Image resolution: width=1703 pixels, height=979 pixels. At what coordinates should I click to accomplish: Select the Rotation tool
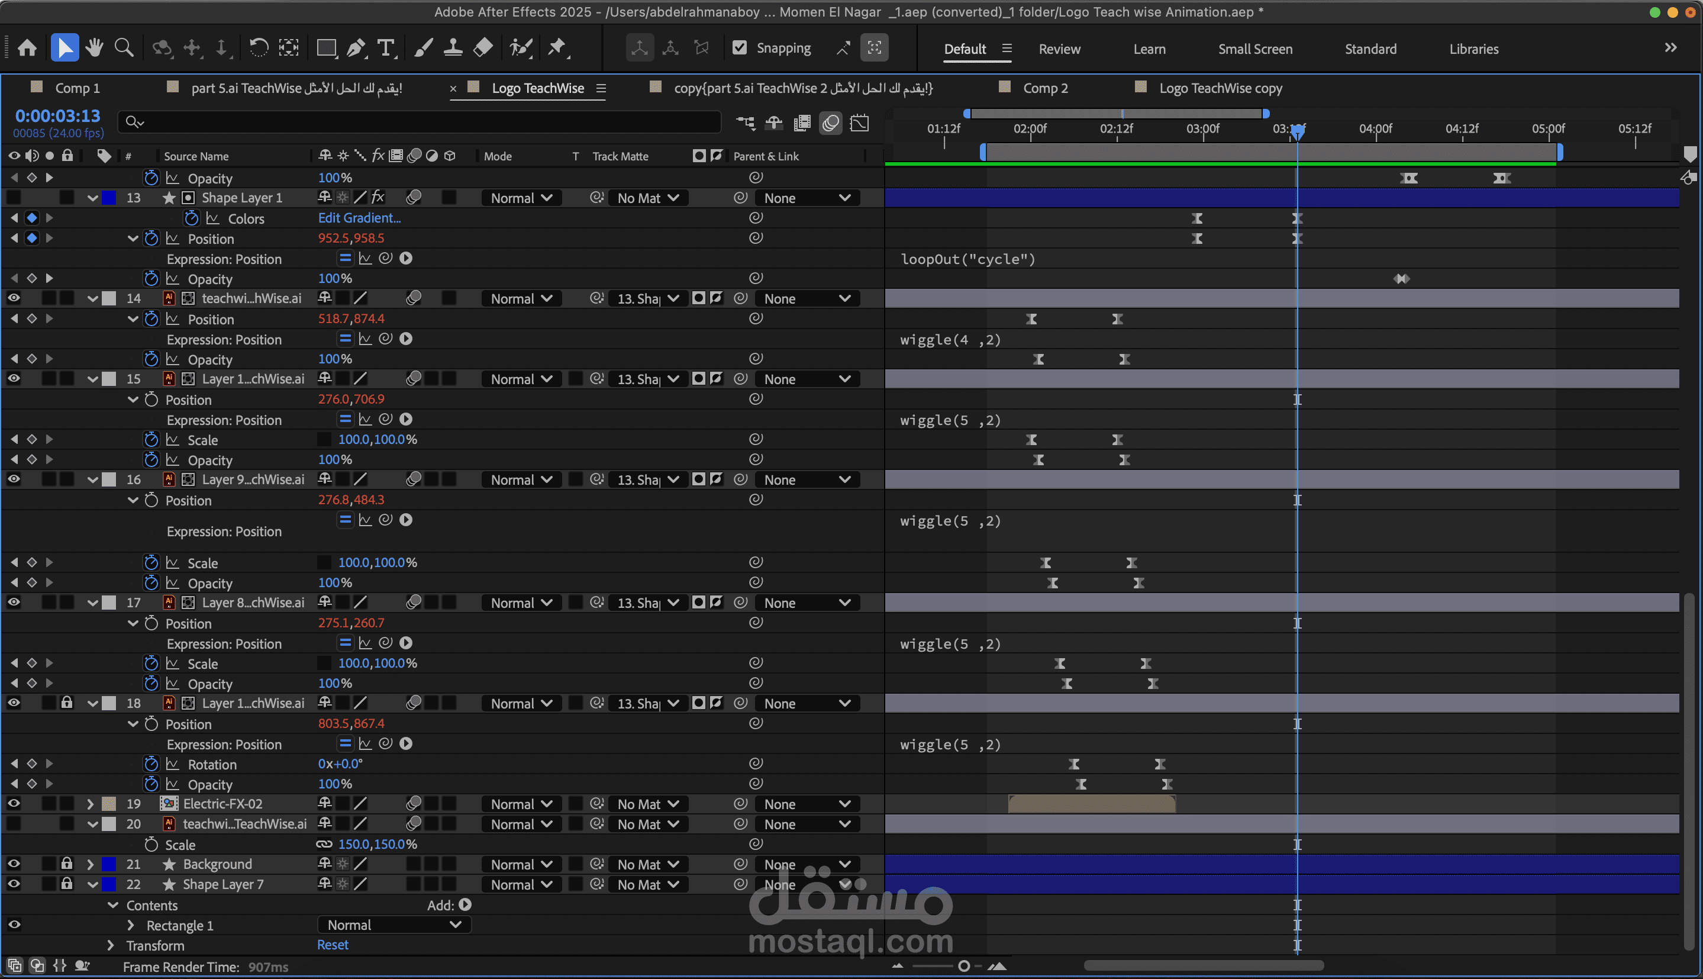(259, 48)
